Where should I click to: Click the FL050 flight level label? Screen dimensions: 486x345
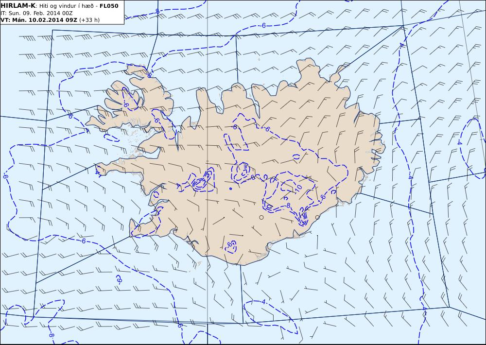pos(109,6)
